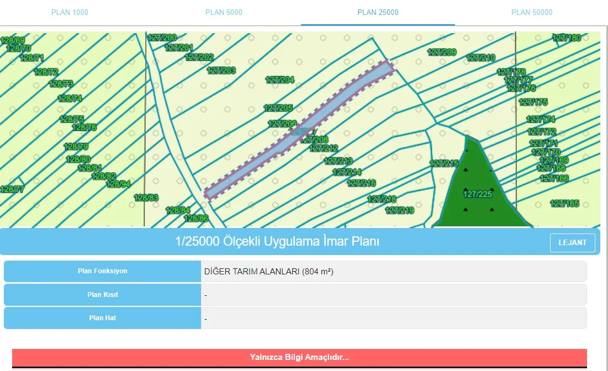
Task: Click the red Yalnızca Bilgi Amaçlıdır banner
Action: pos(299,357)
